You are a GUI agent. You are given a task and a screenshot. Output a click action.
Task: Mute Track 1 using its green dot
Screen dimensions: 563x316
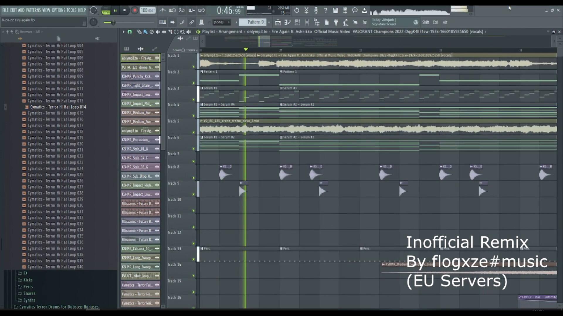tap(193, 67)
